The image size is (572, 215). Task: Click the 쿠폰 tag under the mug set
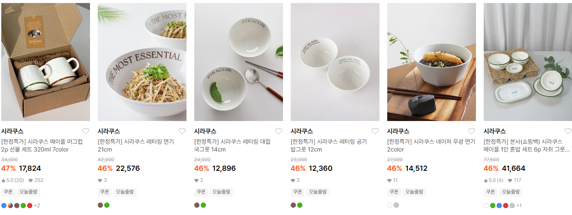(x=8, y=192)
